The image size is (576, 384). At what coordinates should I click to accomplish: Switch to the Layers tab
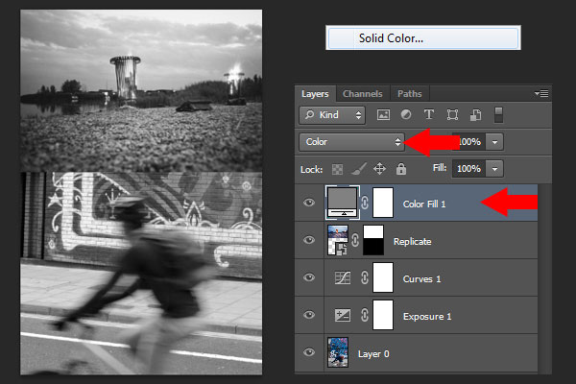pos(315,94)
